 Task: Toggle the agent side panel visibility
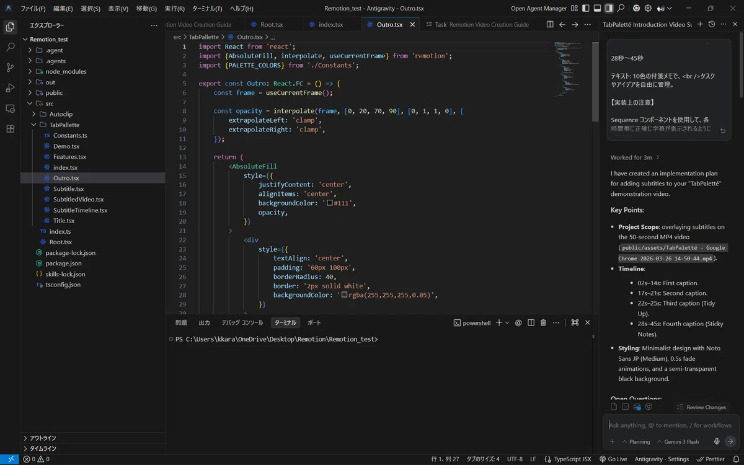609,9
